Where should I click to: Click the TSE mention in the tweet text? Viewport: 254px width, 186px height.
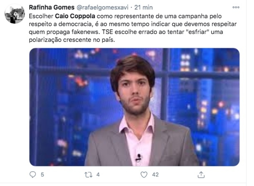[108, 32]
